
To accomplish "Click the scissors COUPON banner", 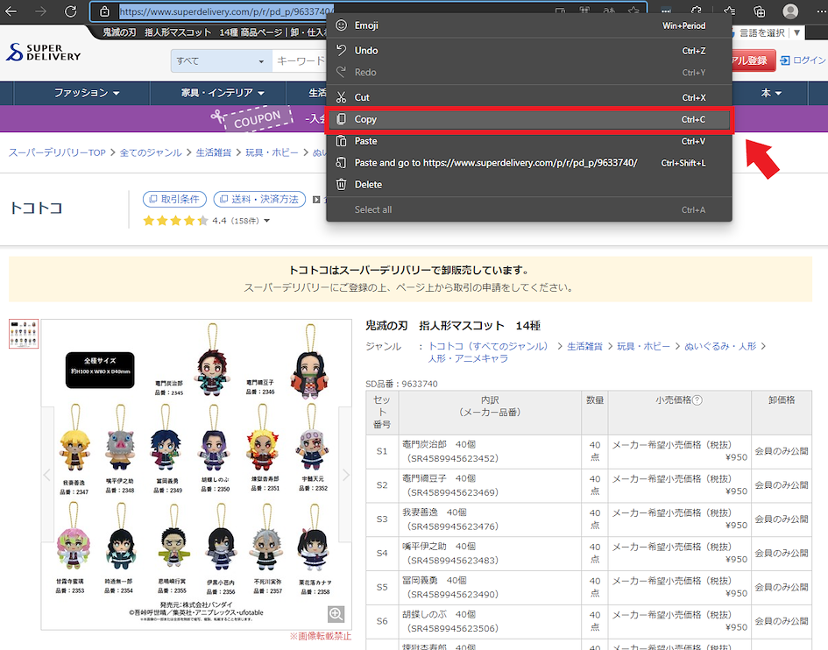I will click(252, 118).
